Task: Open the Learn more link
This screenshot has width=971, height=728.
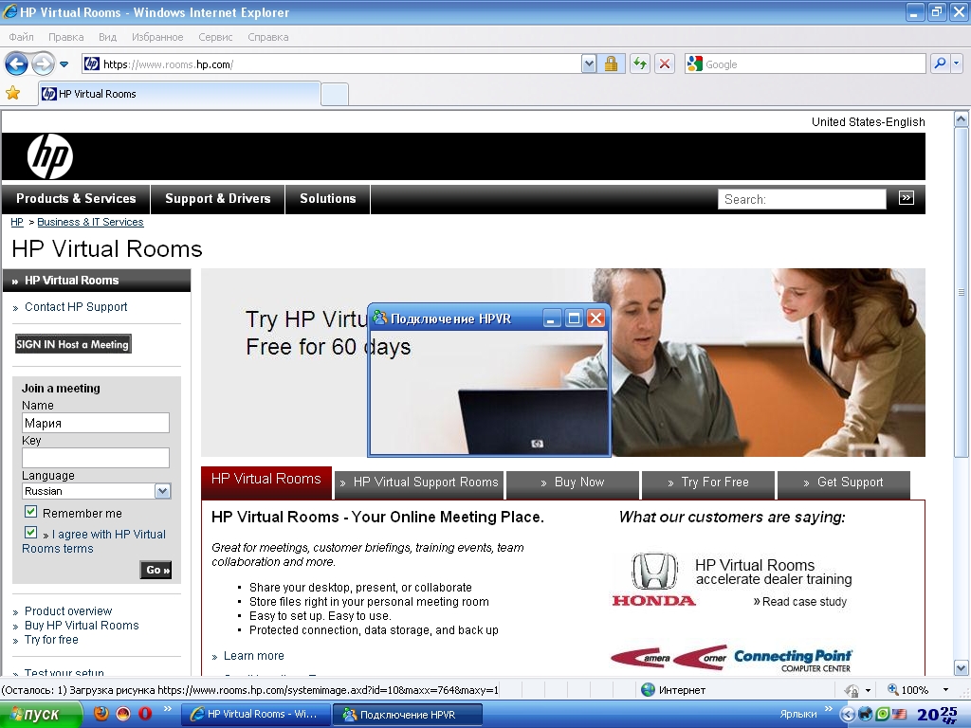Action: click(x=254, y=656)
